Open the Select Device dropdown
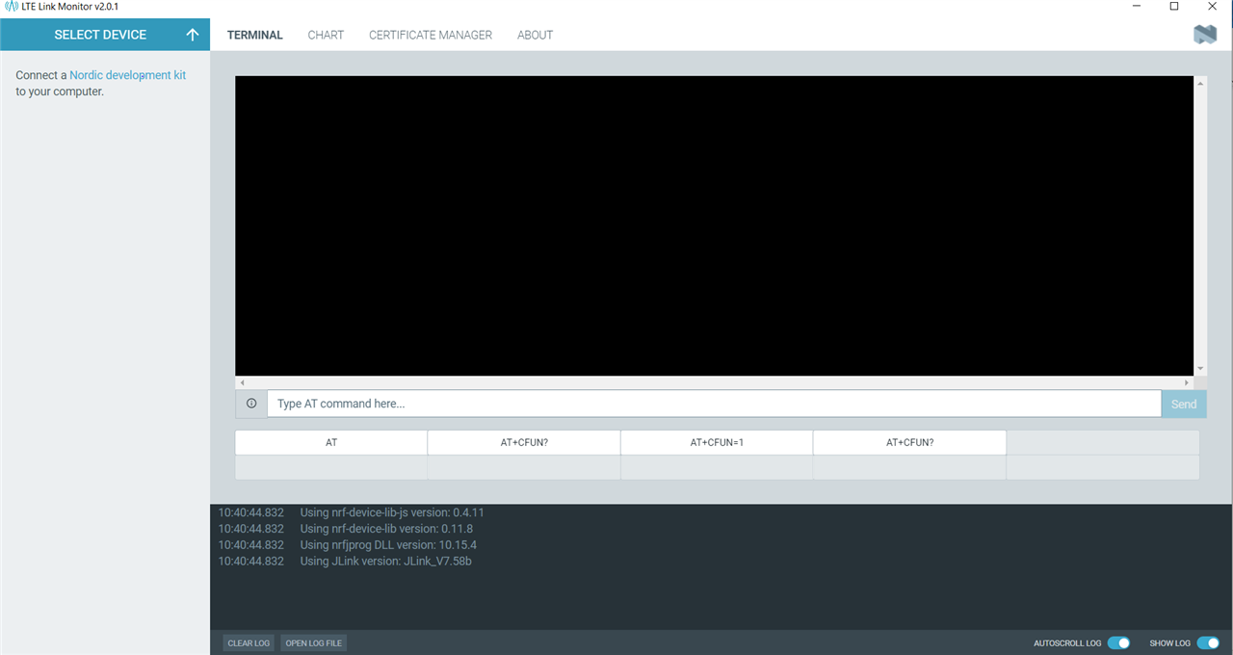Image resolution: width=1233 pixels, height=655 pixels. pyautogui.click(x=105, y=35)
